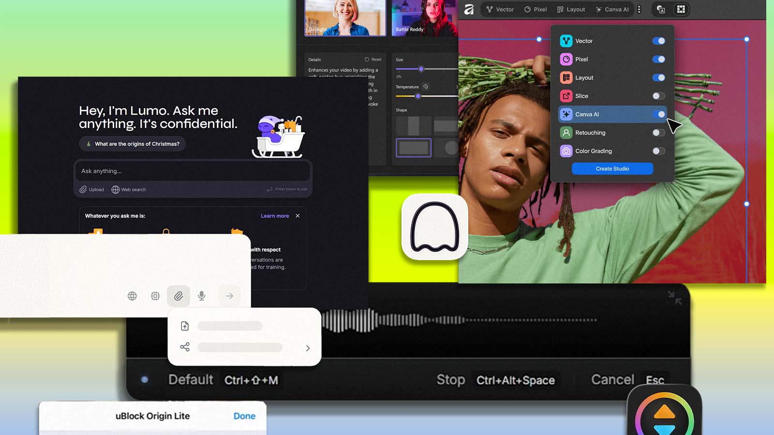Click Done in uBlock Origin Lite
The width and height of the screenshot is (774, 435).
click(x=244, y=416)
